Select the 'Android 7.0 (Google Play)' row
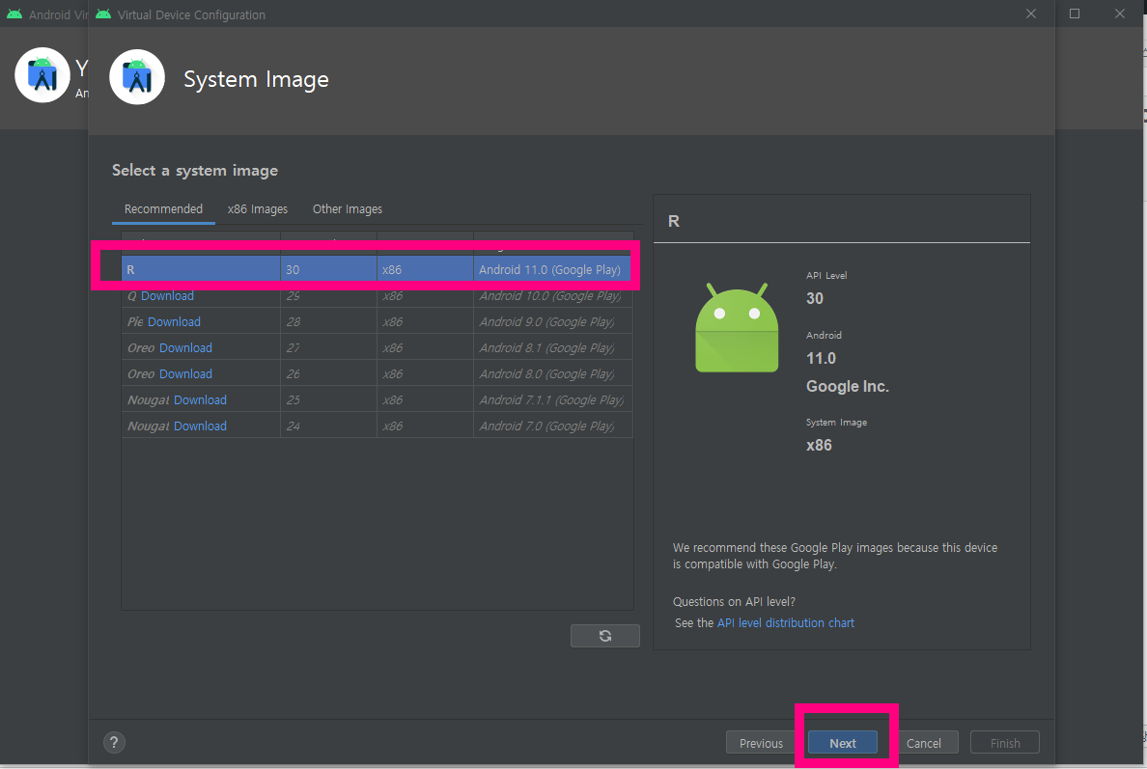 click(377, 426)
